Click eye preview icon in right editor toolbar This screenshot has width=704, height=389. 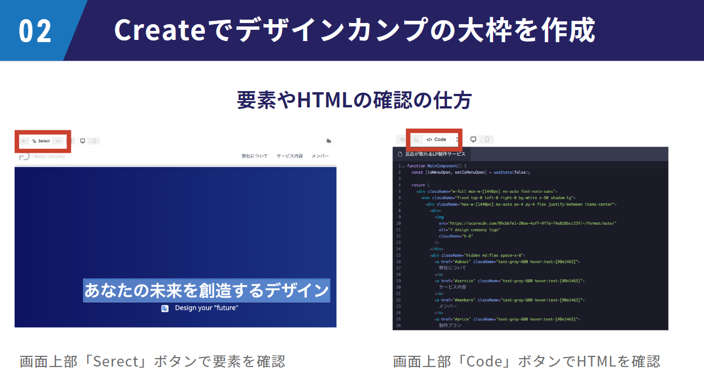tap(402, 139)
